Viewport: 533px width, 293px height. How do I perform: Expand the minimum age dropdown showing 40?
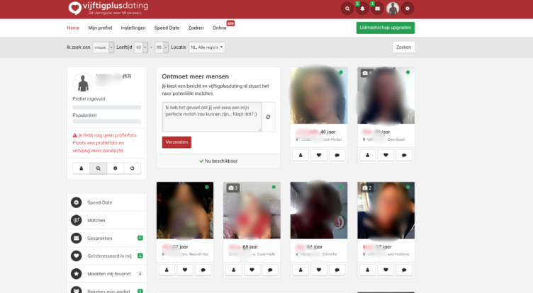(140, 47)
